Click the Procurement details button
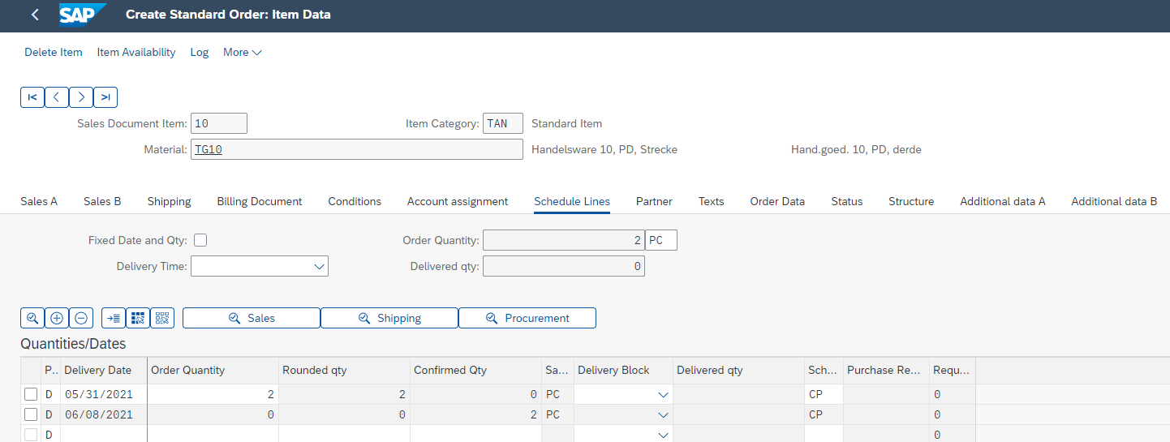The image size is (1170, 442). pyautogui.click(x=527, y=318)
